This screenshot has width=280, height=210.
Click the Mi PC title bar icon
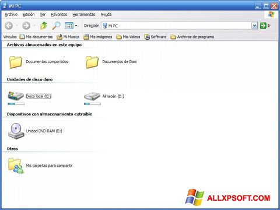5,6
